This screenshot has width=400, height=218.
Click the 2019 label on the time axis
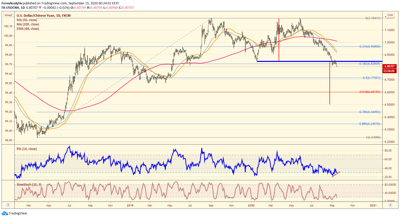click(x=130, y=205)
